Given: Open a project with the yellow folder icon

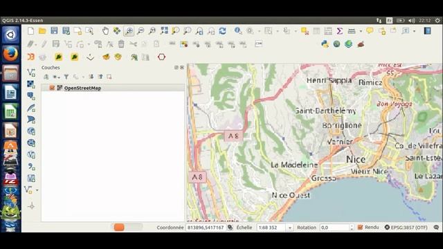Looking at the screenshot, I should pyautogui.click(x=42, y=30).
